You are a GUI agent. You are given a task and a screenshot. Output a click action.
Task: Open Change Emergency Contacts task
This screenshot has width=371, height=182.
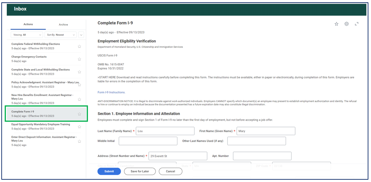click(x=46, y=59)
